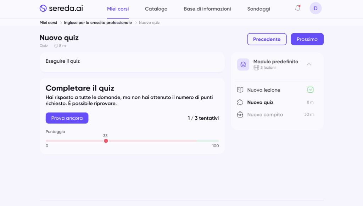Click the briefcase icon beside Nuovo compito

240,115
